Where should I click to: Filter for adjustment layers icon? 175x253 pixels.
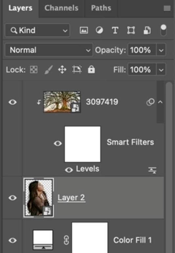(99, 30)
